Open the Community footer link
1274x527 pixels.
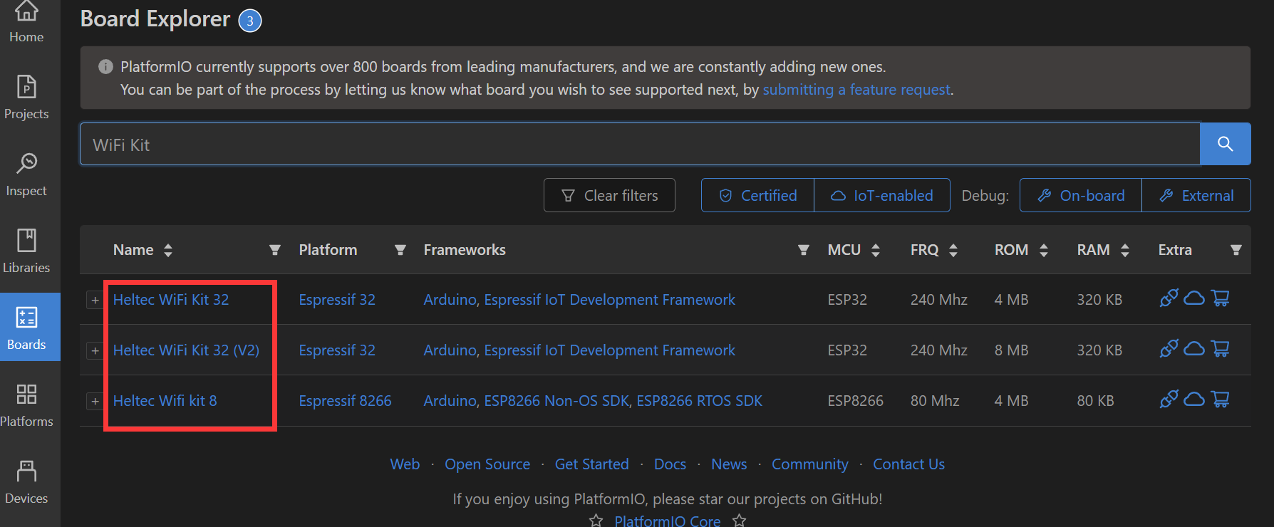[x=810, y=464]
